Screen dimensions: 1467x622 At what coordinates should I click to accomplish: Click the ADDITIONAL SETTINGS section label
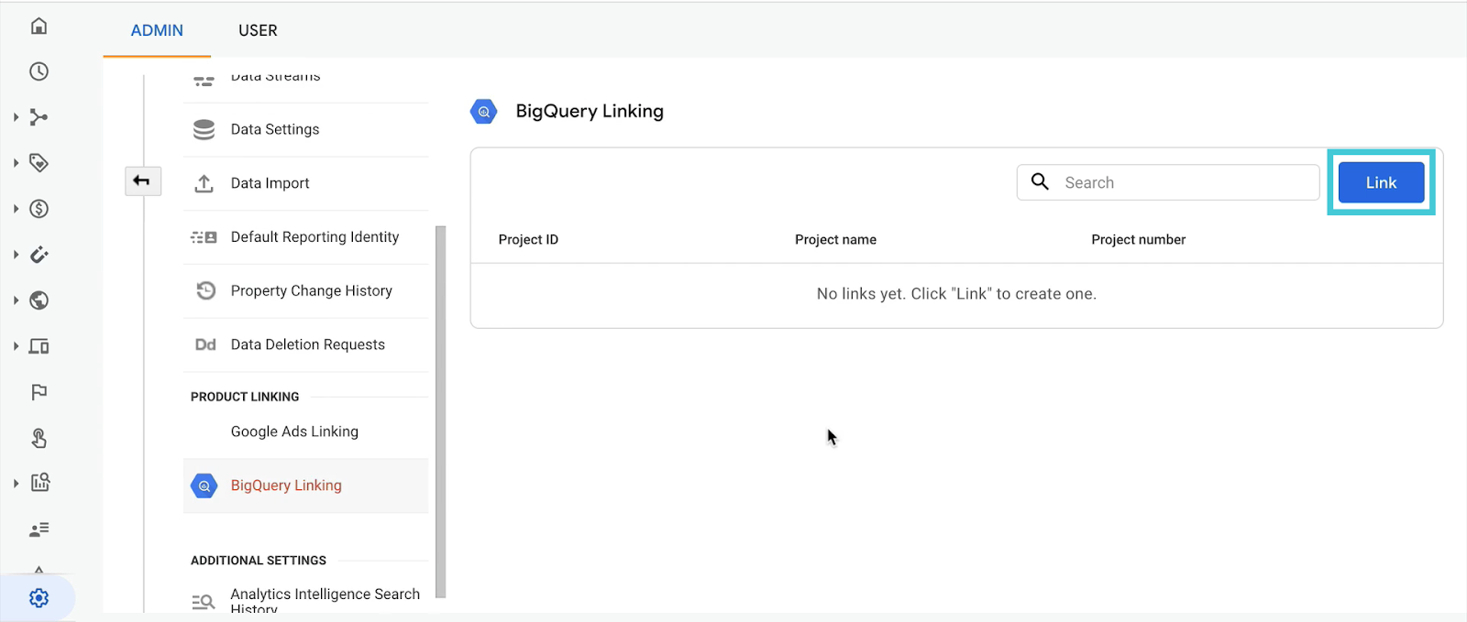[x=259, y=561]
